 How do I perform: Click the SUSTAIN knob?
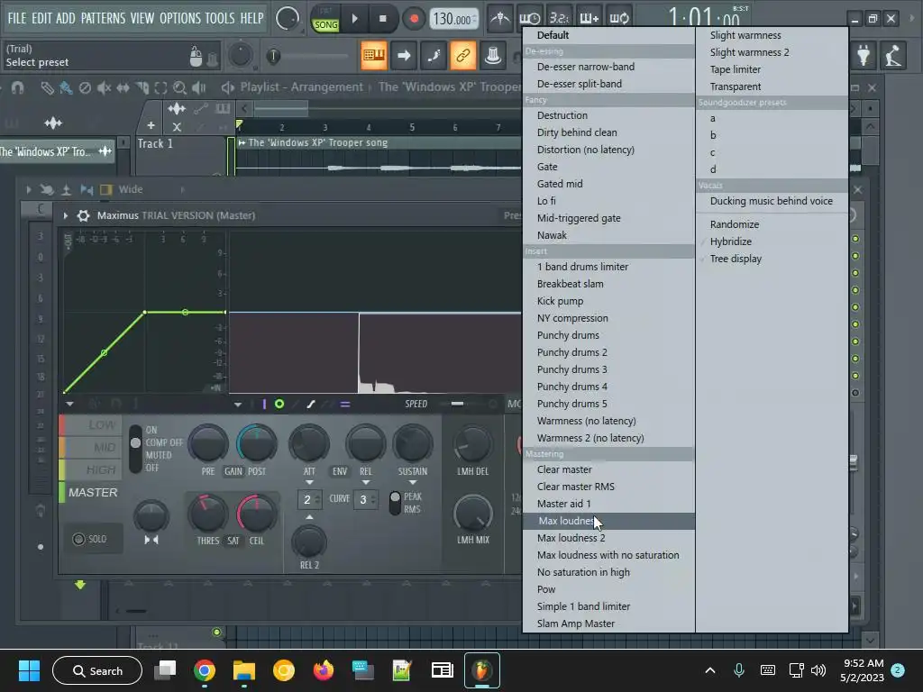coord(413,443)
